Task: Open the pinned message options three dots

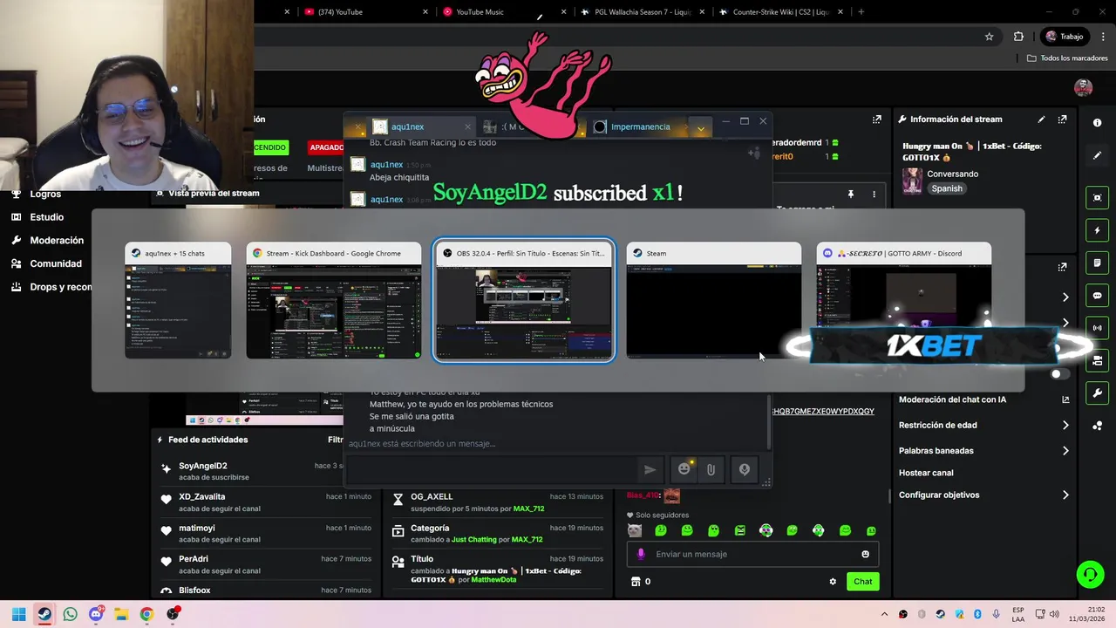Action: [874, 195]
